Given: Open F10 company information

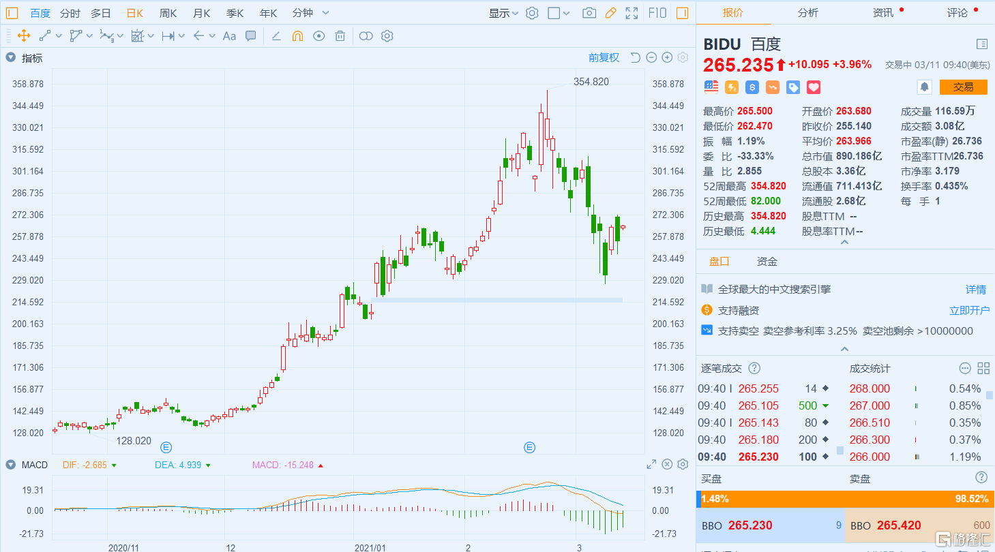Looking at the screenshot, I should [657, 13].
